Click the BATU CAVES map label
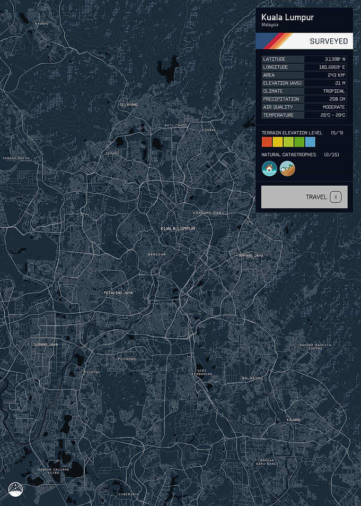 [x=175, y=125]
